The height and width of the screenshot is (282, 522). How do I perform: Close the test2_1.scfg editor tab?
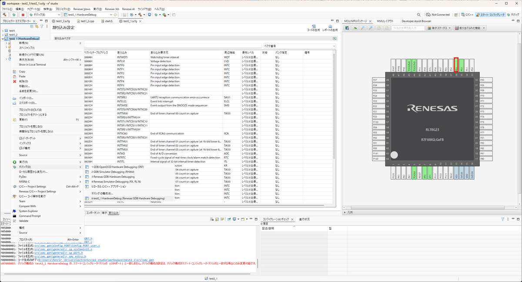click(141, 20)
